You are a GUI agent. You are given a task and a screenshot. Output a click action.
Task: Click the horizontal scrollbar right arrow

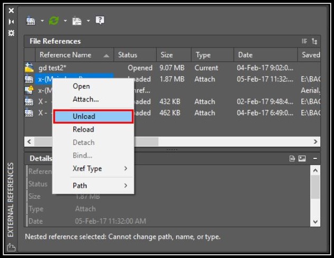click(x=316, y=142)
